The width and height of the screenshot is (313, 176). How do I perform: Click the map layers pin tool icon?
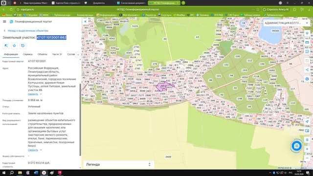pyautogui.click(x=307, y=33)
